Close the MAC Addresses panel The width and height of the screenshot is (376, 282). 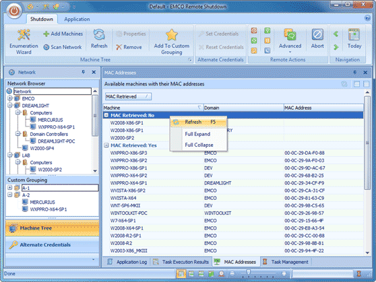[x=365, y=73]
